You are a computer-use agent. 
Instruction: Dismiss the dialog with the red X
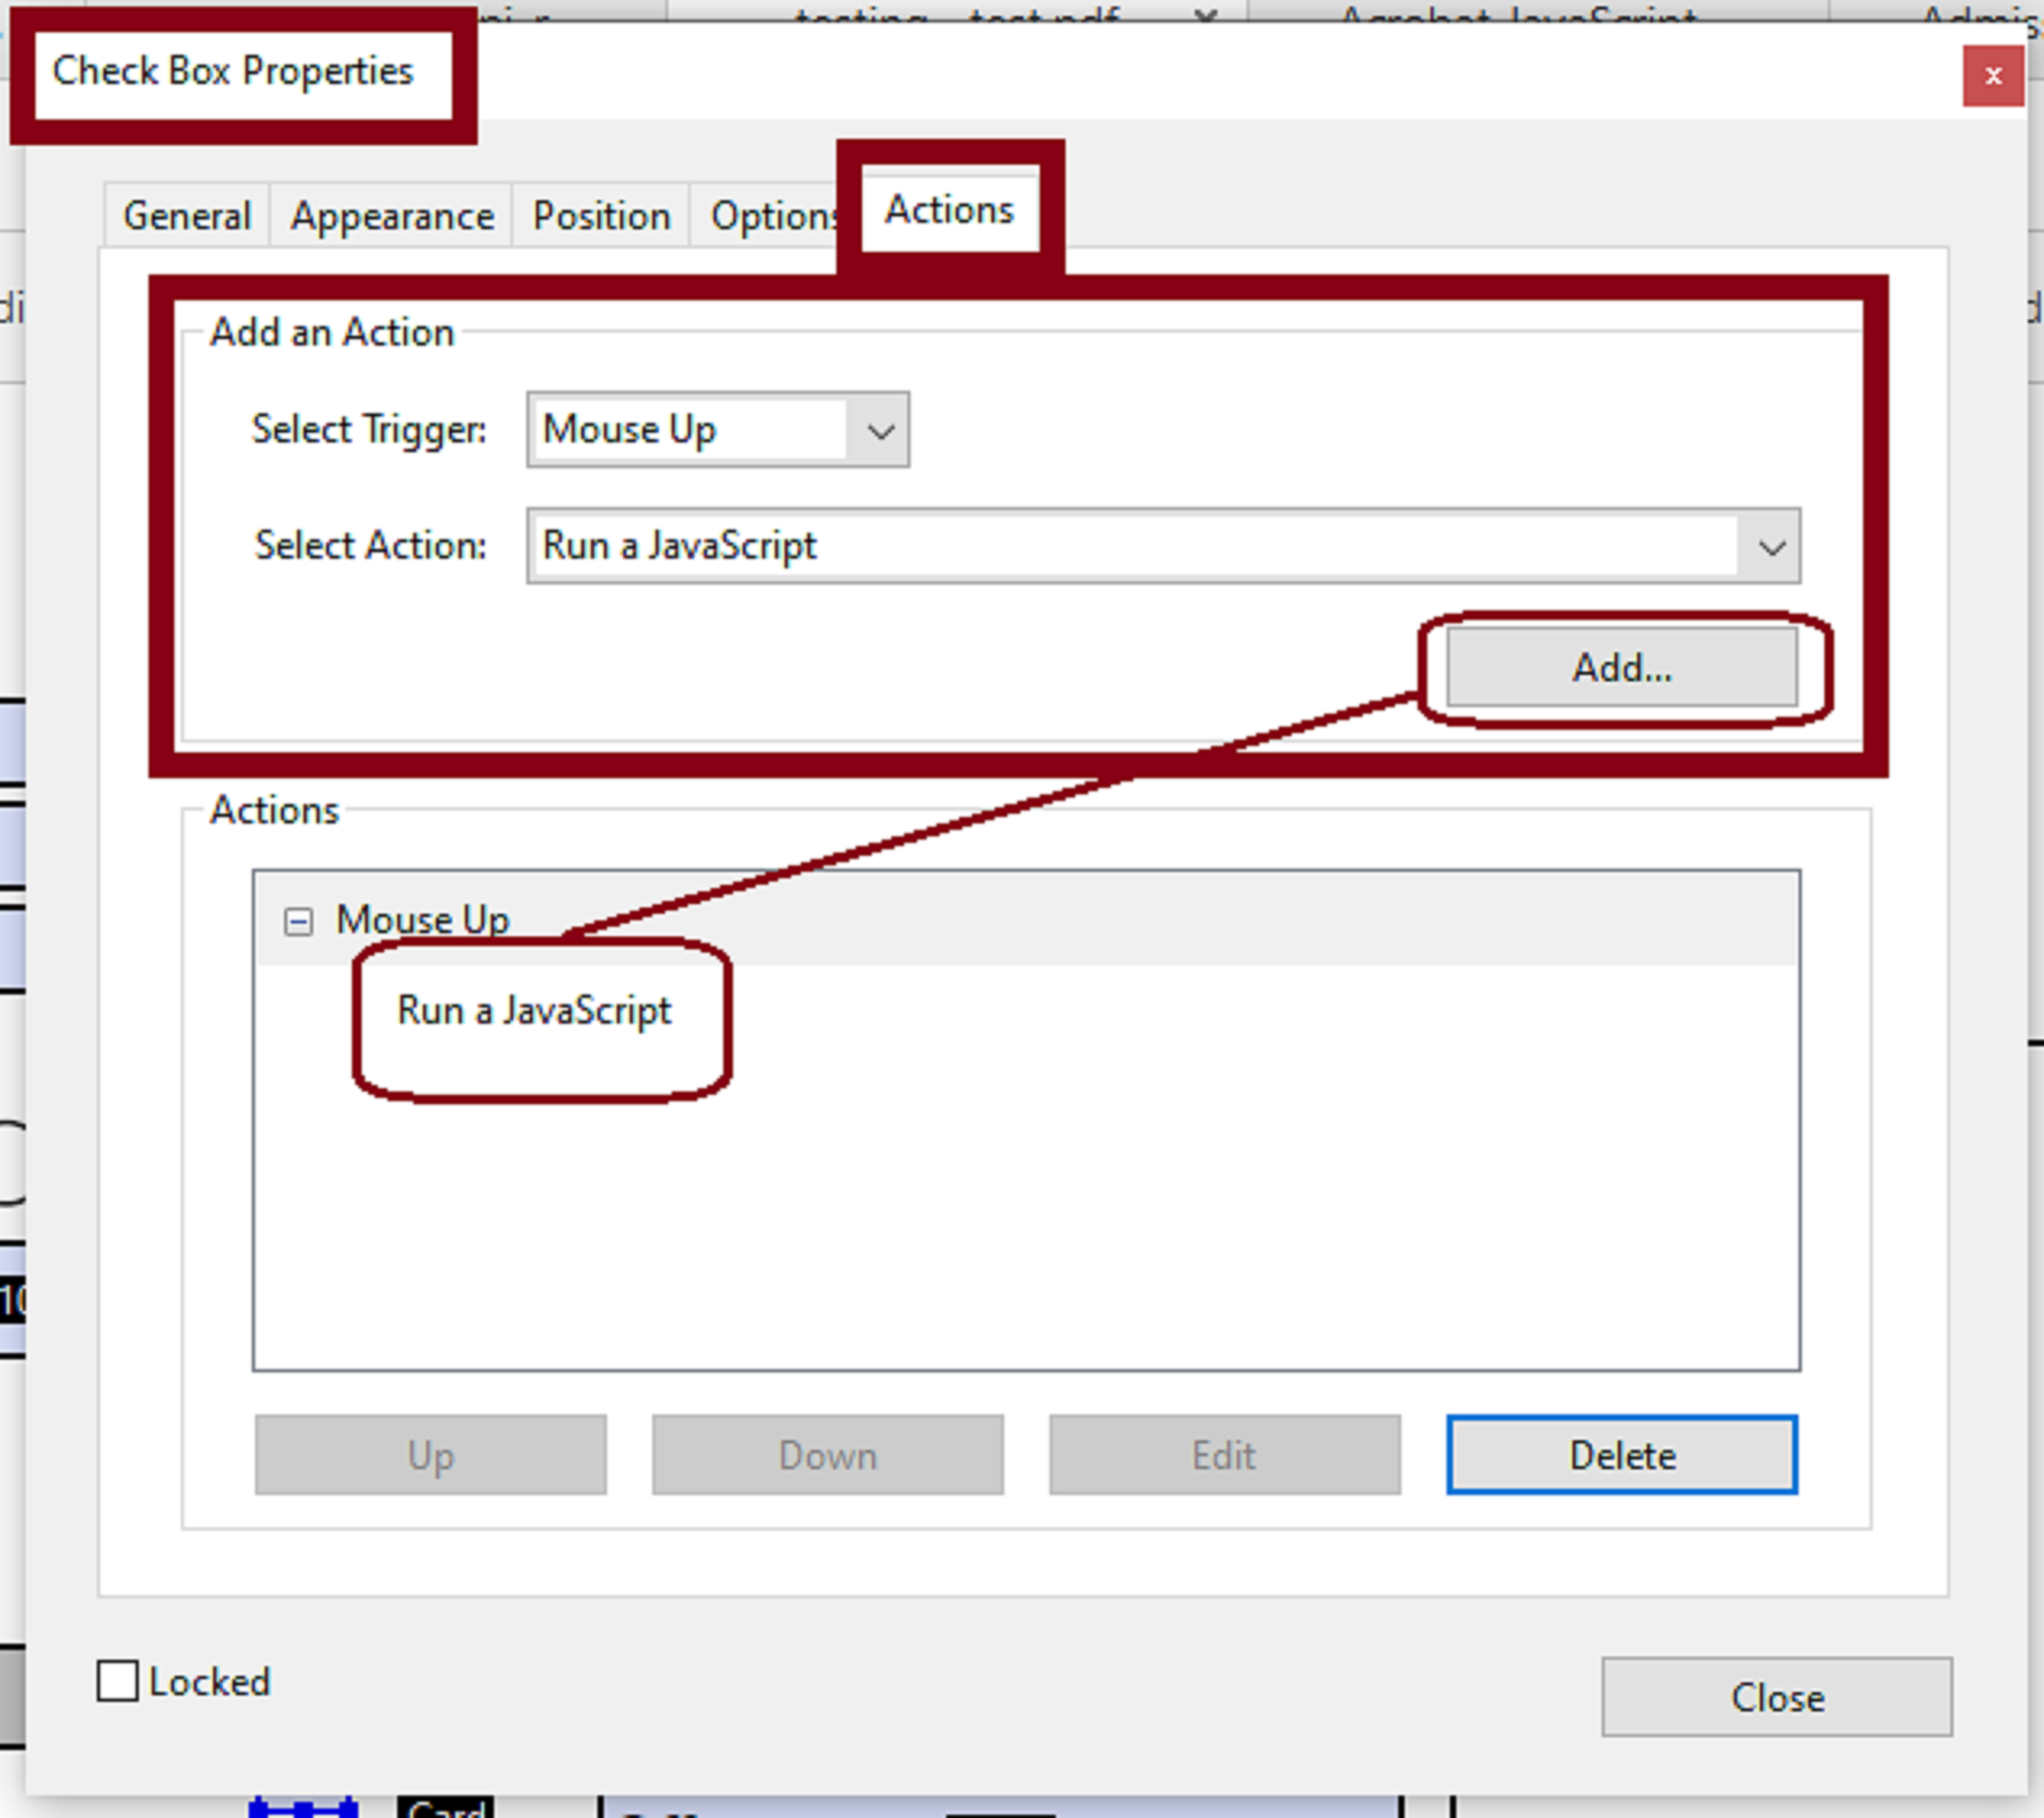[1993, 75]
